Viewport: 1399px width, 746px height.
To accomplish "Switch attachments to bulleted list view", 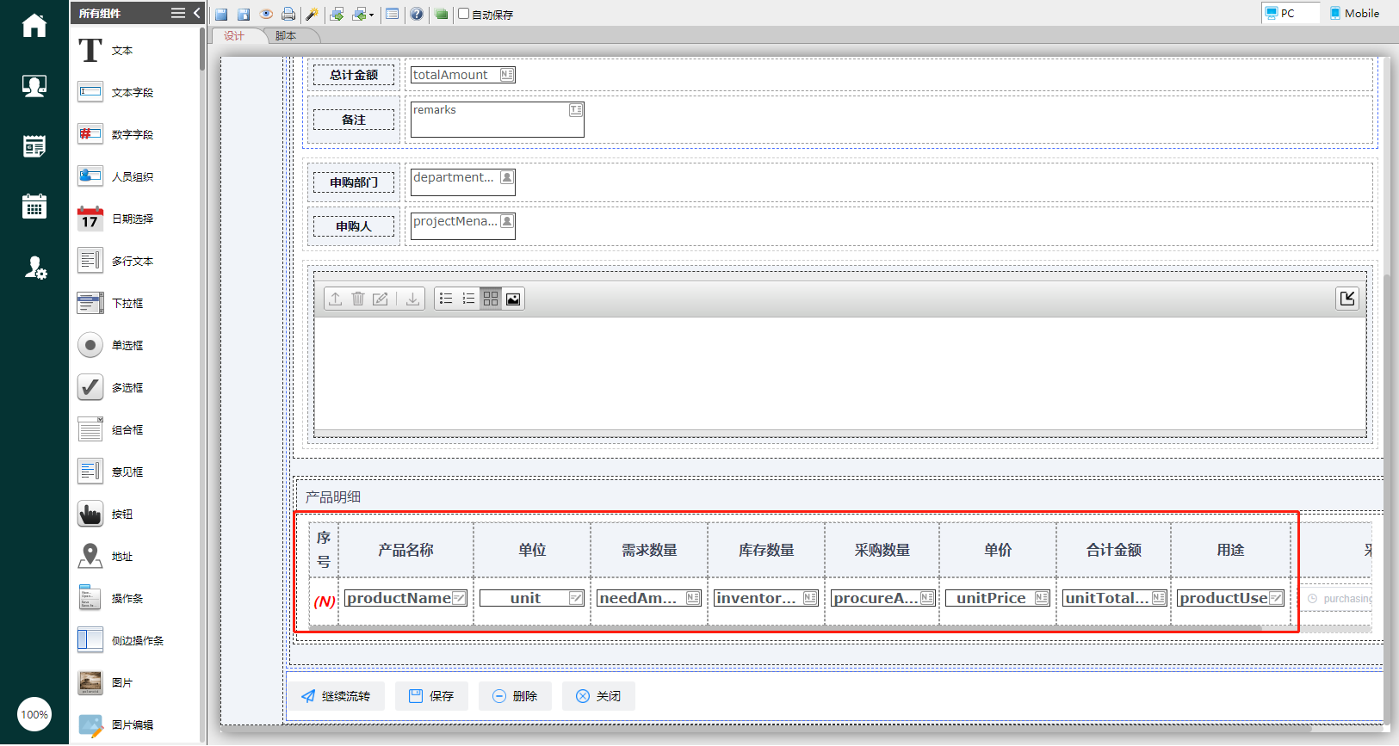I will 446,299.
